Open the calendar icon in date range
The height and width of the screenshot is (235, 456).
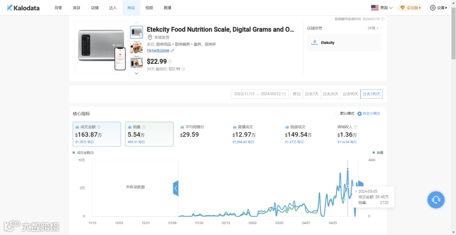(x=284, y=94)
